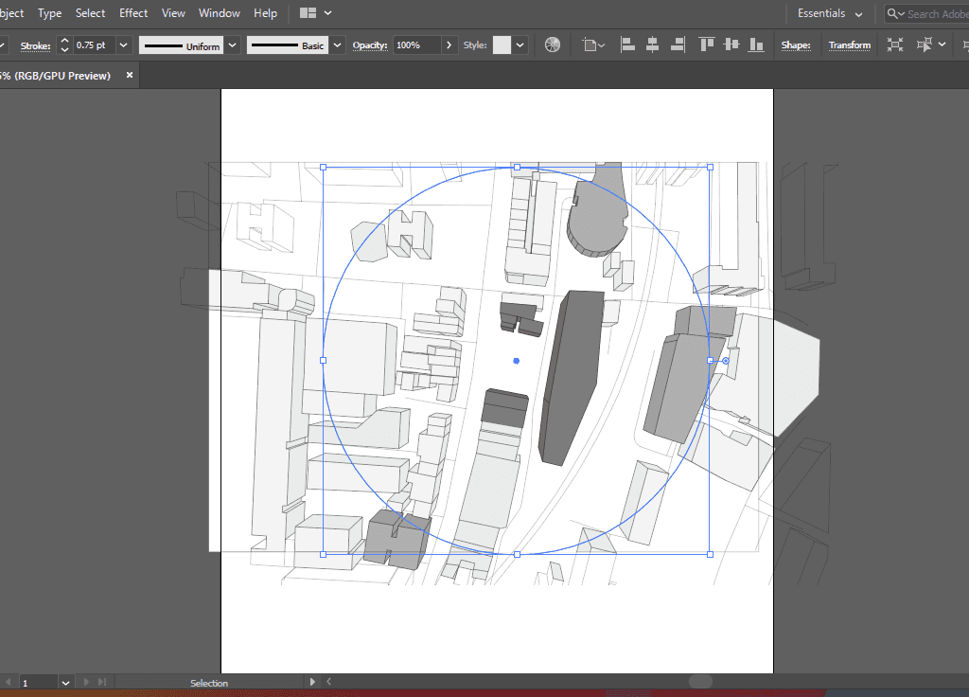
Task: Open the stroke weight dropdown
Action: tap(125, 45)
